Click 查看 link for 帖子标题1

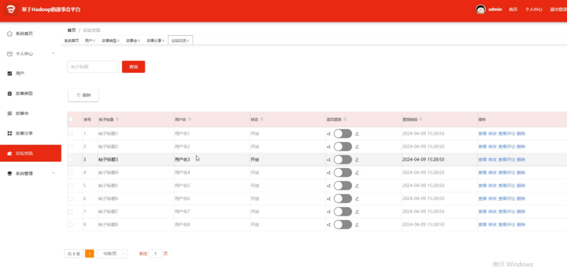tap(482, 133)
